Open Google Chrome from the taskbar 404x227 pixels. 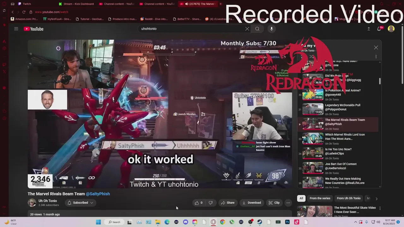223,222
